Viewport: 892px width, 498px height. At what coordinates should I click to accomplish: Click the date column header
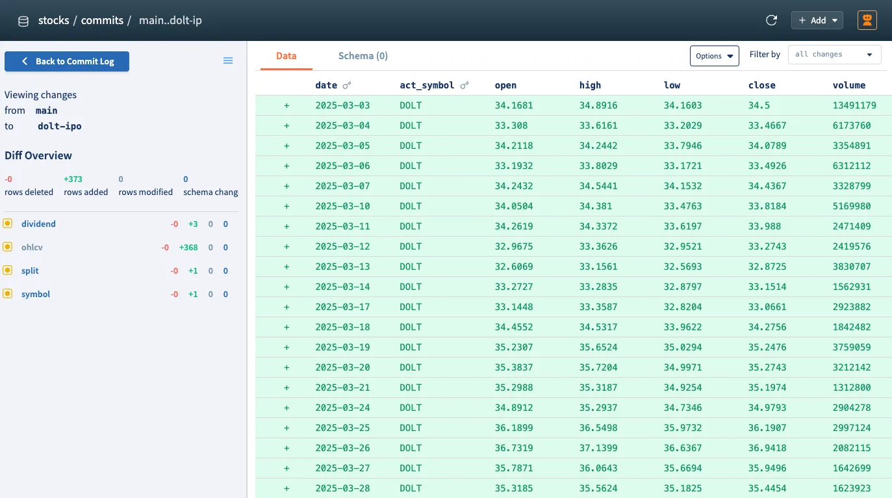(326, 85)
